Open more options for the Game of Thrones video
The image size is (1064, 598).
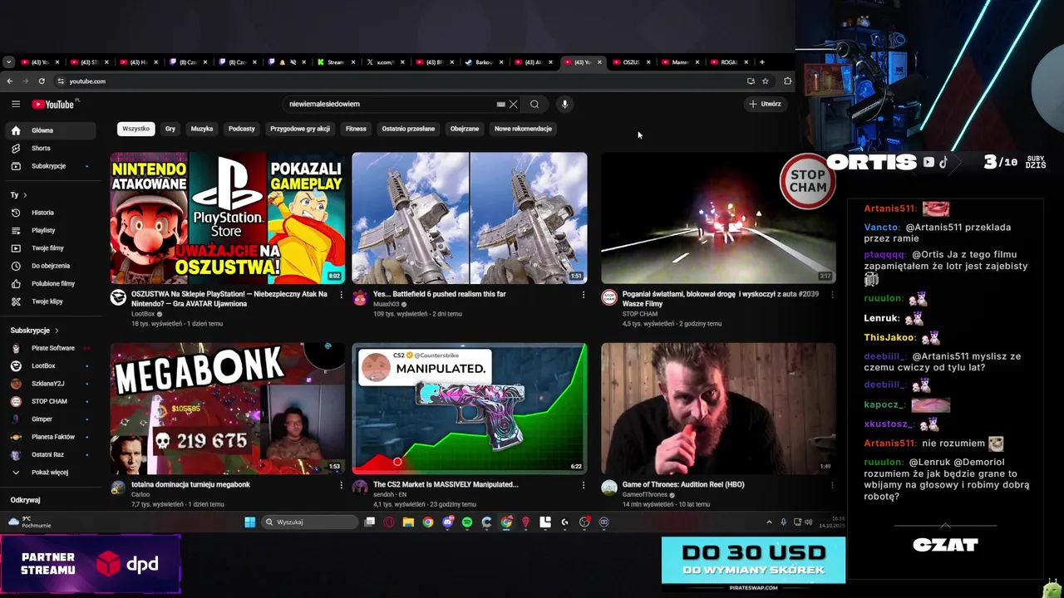(x=831, y=485)
